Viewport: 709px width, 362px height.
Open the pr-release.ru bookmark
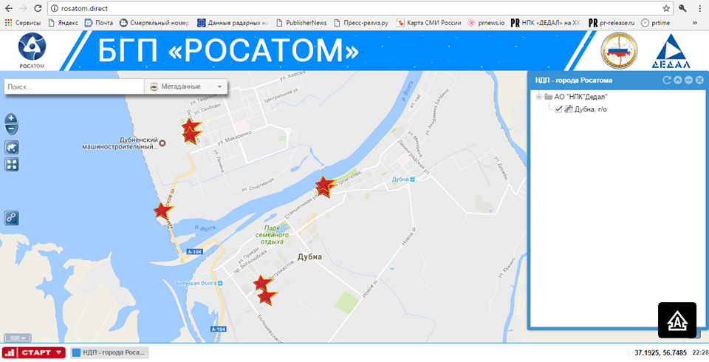612,23
